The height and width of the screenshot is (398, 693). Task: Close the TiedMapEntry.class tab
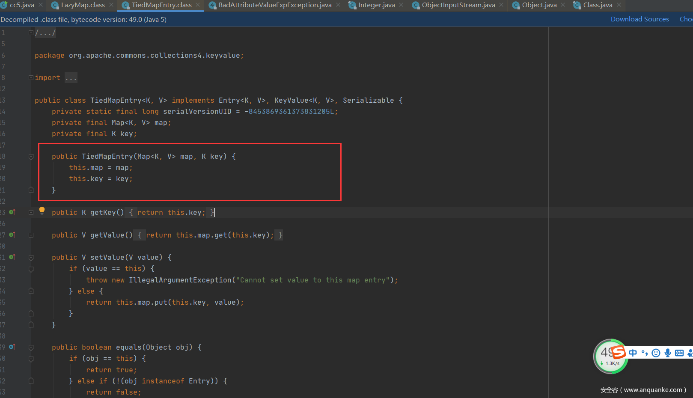[198, 5]
